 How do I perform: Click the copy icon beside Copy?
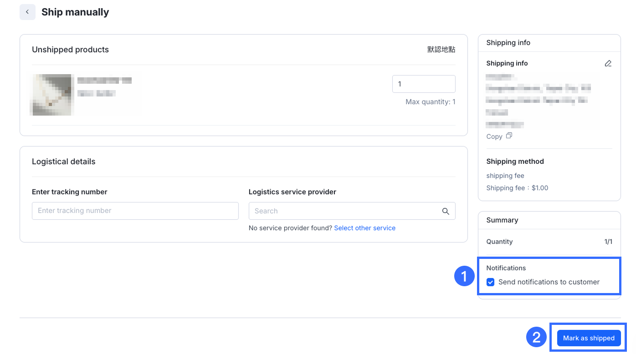point(509,136)
